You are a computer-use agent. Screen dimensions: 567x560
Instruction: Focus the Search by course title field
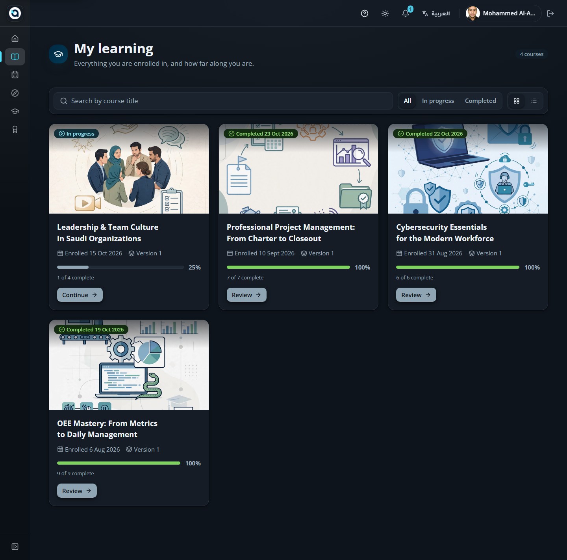point(223,101)
